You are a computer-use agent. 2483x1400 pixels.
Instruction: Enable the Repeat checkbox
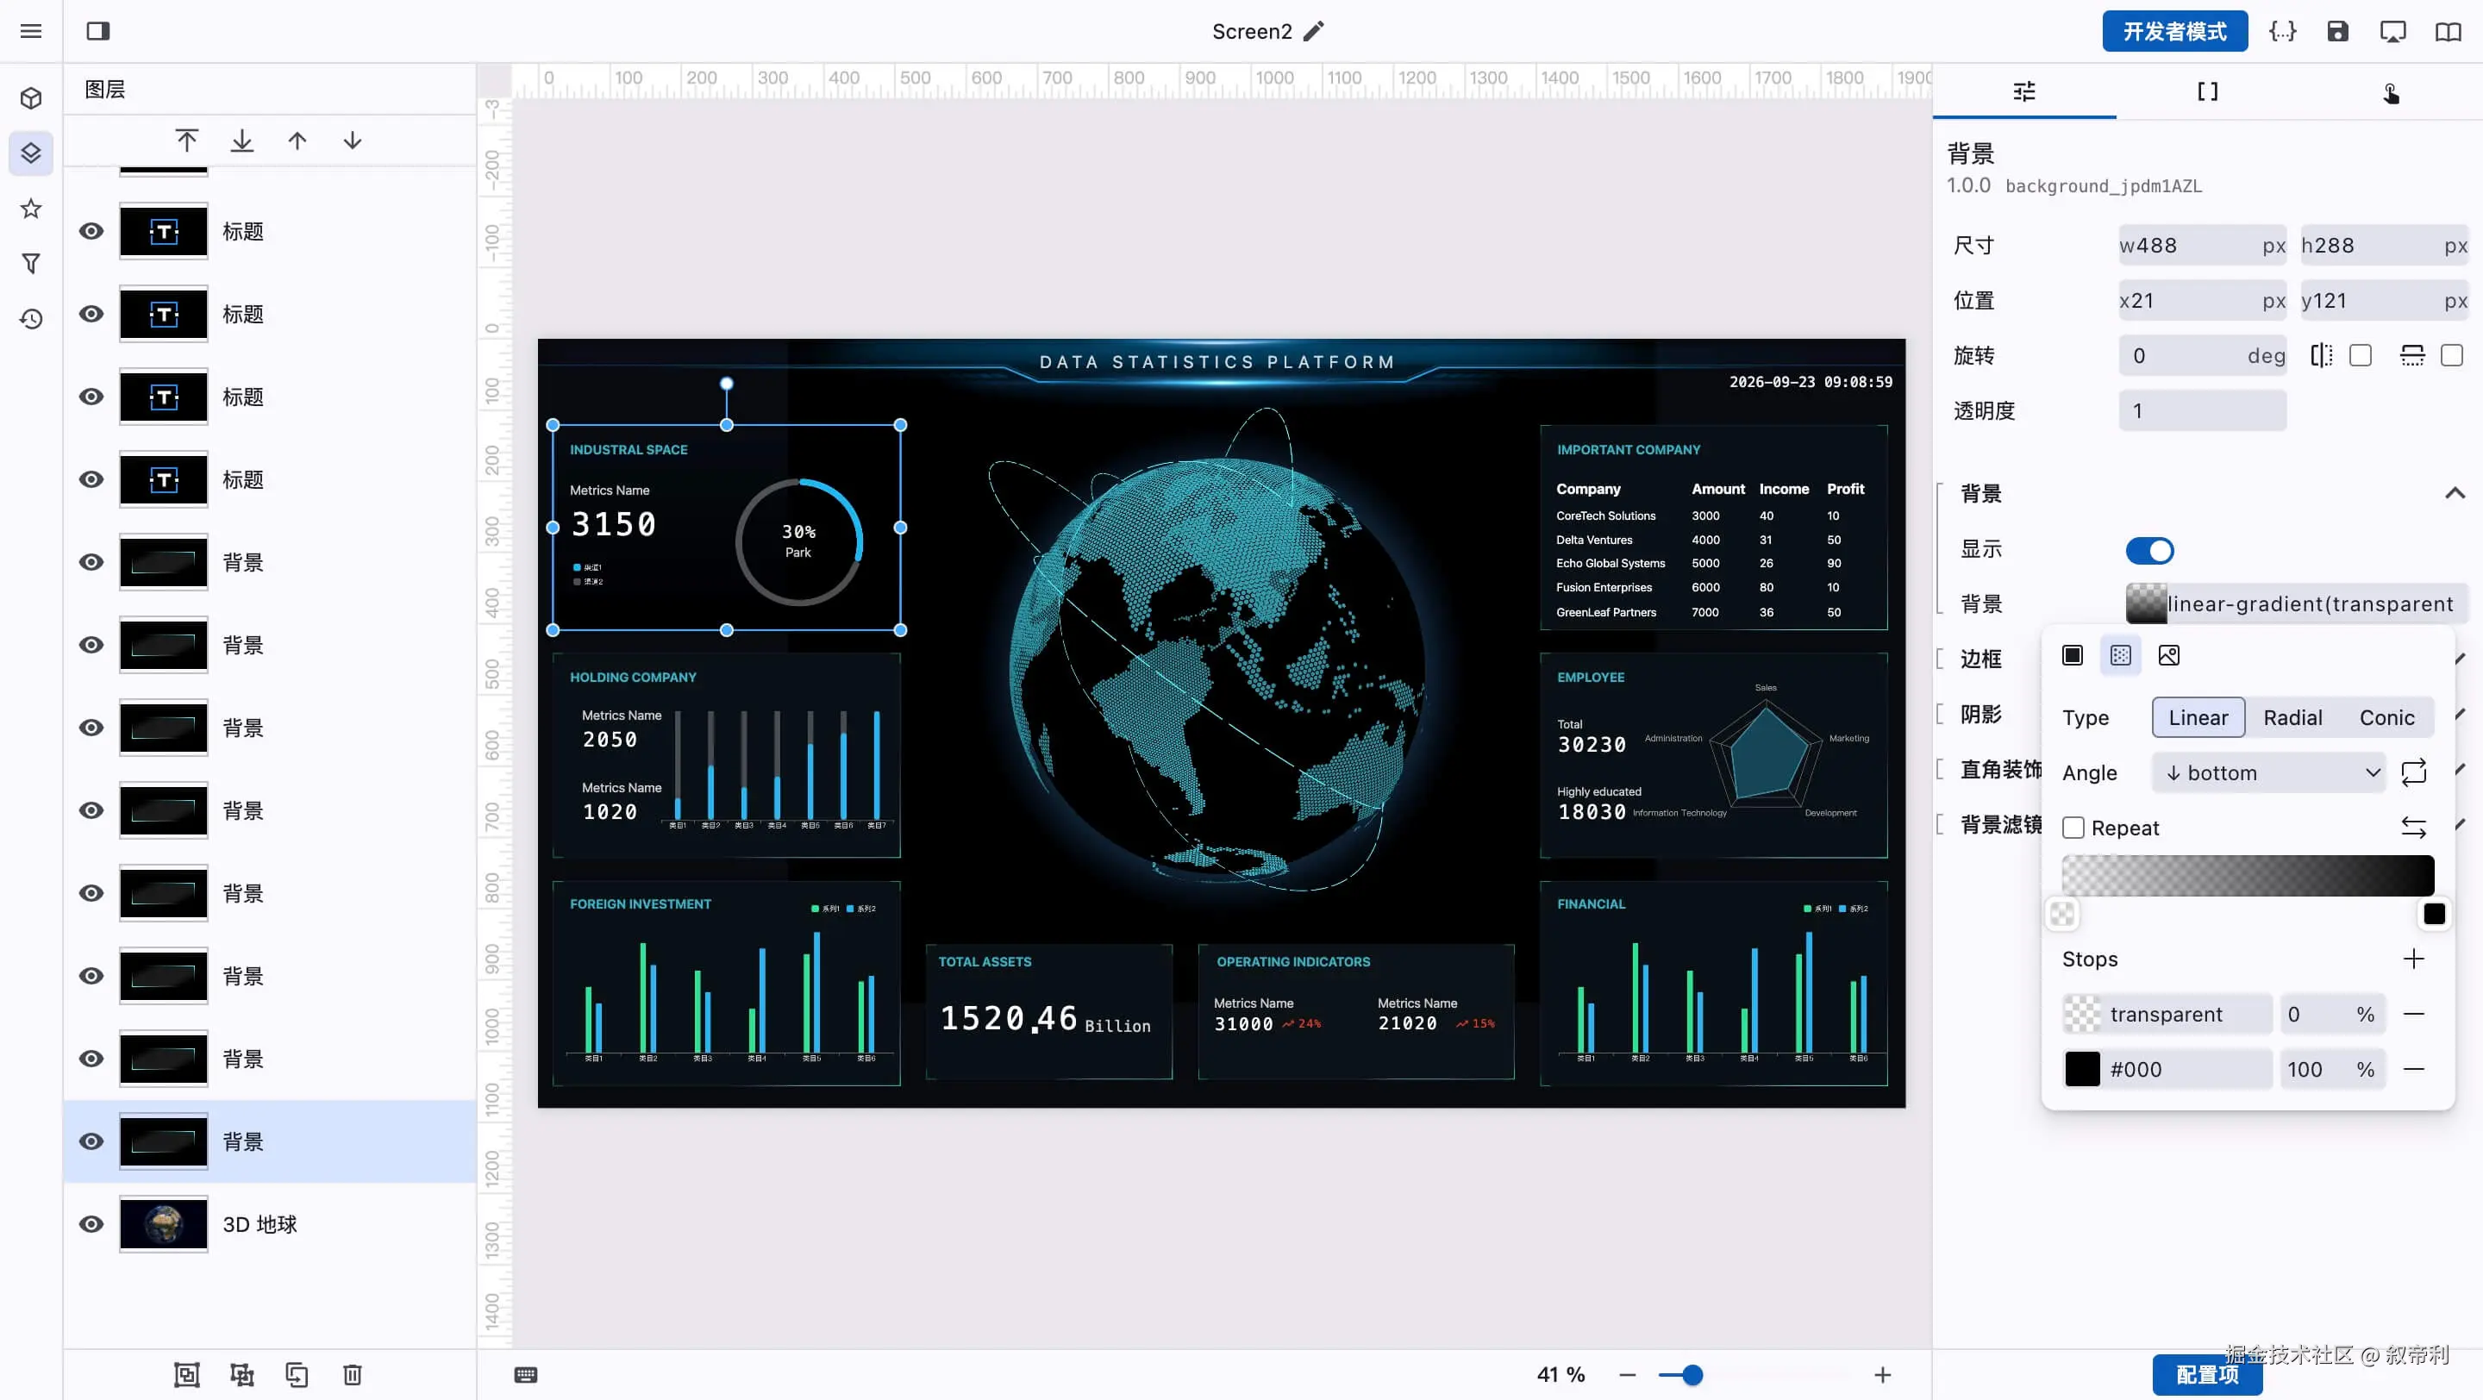pyautogui.click(x=2073, y=828)
